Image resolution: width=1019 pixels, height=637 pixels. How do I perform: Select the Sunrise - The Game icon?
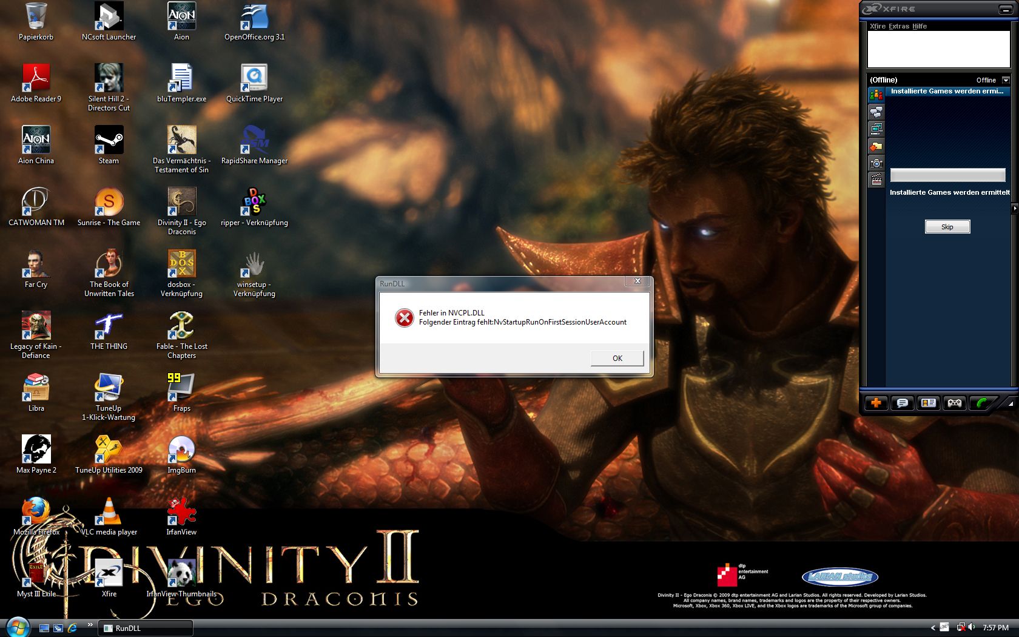click(109, 207)
